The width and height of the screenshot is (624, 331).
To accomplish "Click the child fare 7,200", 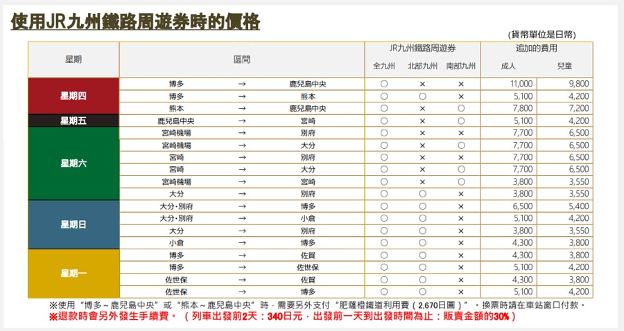I will pyautogui.click(x=579, y=109).
